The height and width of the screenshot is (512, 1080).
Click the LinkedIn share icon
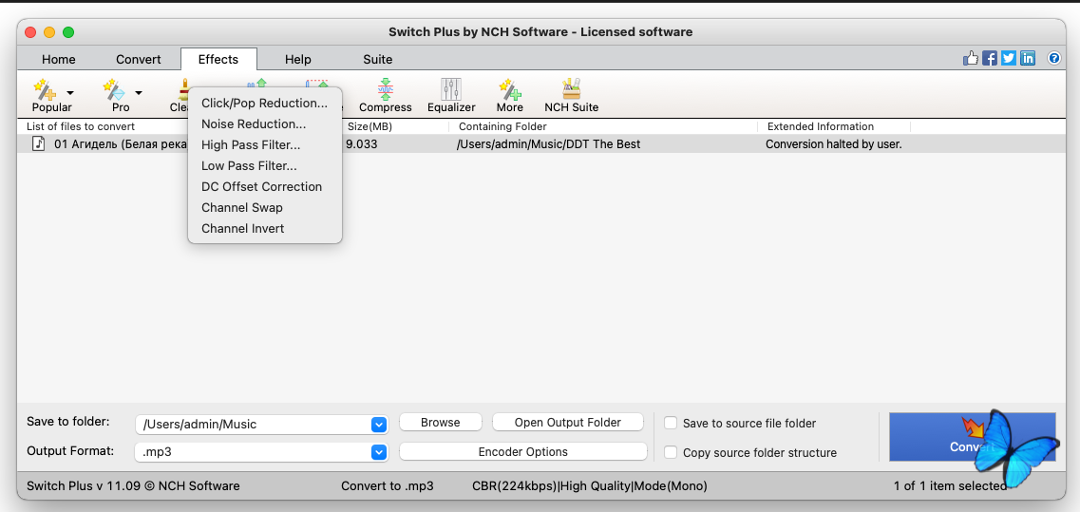(x=1028, y=59)
